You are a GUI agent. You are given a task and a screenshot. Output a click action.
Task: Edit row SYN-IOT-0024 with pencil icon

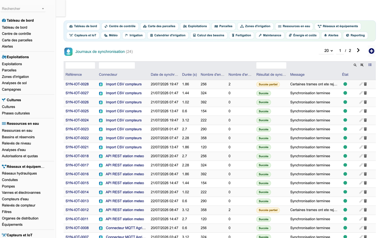coord(361,120)
